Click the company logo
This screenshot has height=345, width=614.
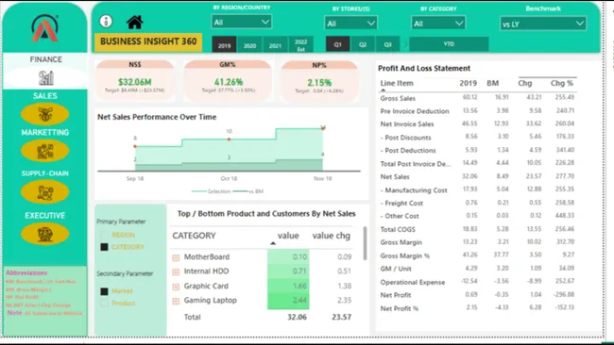tap(45, 28)
